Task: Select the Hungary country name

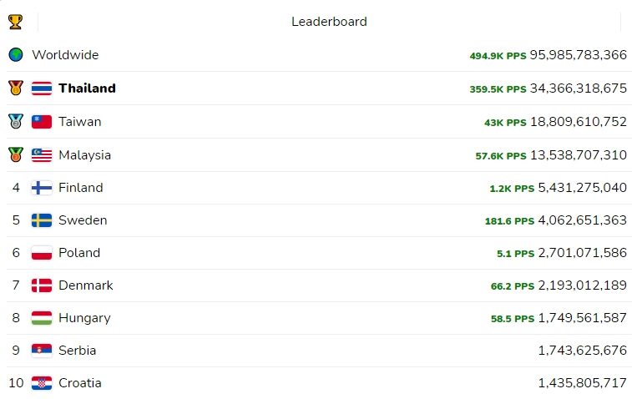Action: click(x=84, y=318)
